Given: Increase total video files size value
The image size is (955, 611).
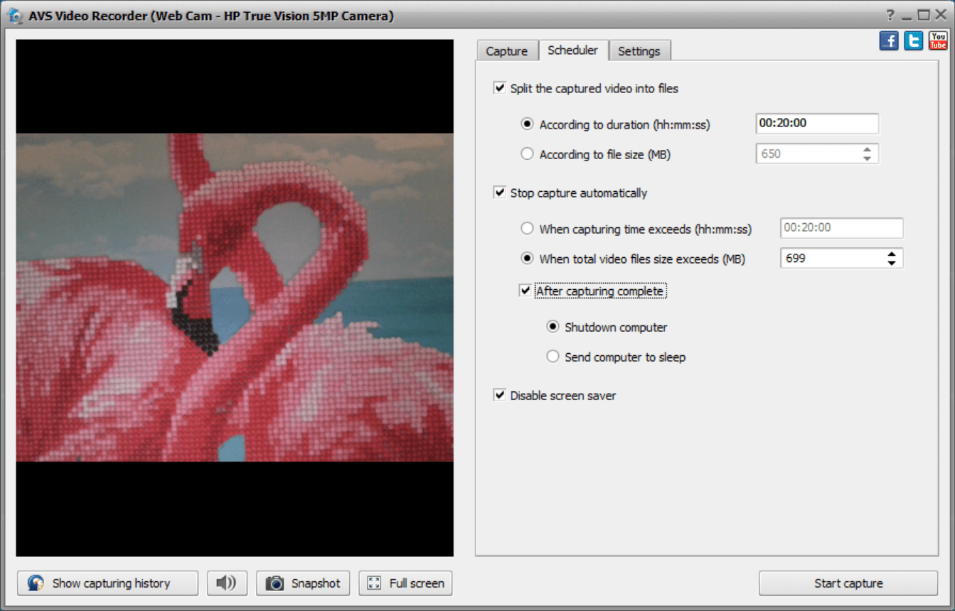Looking at the screenshot, I should click(x=892, y=254).
